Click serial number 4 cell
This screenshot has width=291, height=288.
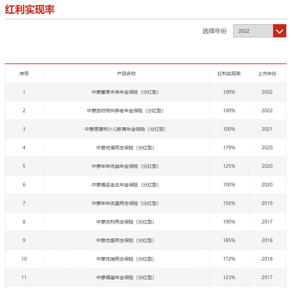click(x=24, y=148)
